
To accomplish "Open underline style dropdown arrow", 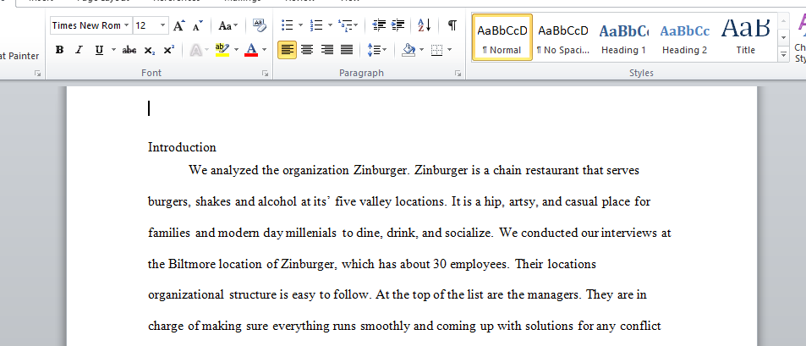I will click(x=113, y=50).
